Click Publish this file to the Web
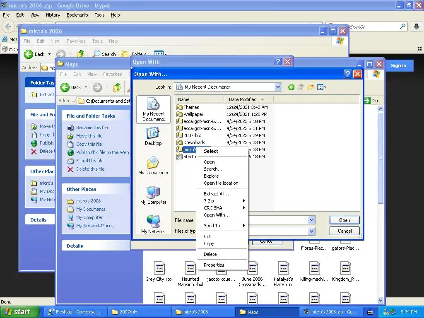Viewport: 424px width, 318px height. click(x=103, y=152)
